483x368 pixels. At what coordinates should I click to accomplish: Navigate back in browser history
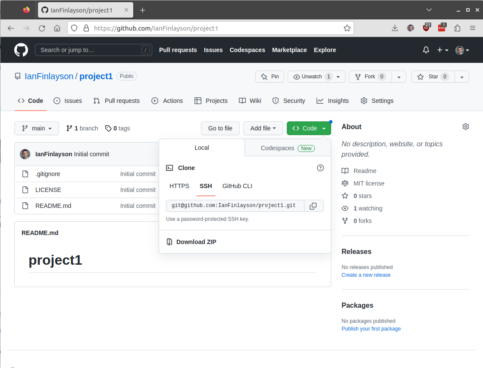click(x=11, y=28)
